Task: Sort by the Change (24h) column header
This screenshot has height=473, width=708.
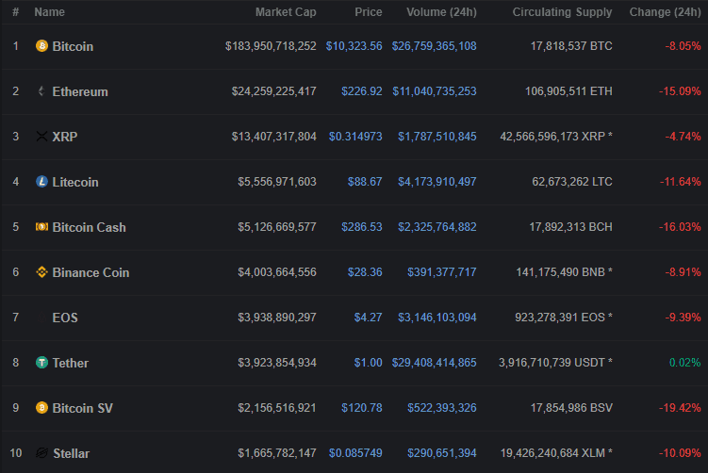Action: coord(665,12)
